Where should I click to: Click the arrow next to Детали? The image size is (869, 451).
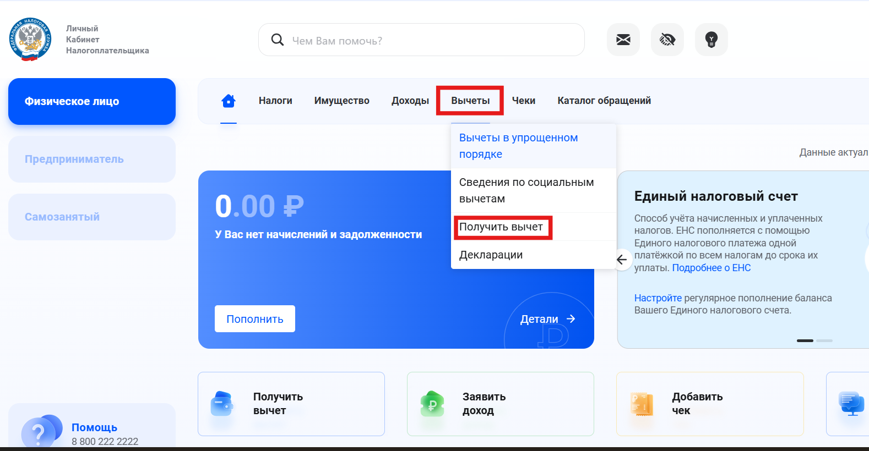[571, 318]
